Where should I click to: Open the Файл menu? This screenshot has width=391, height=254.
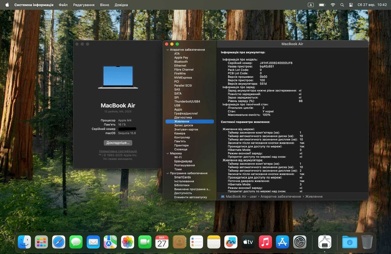tap(63, 5)
